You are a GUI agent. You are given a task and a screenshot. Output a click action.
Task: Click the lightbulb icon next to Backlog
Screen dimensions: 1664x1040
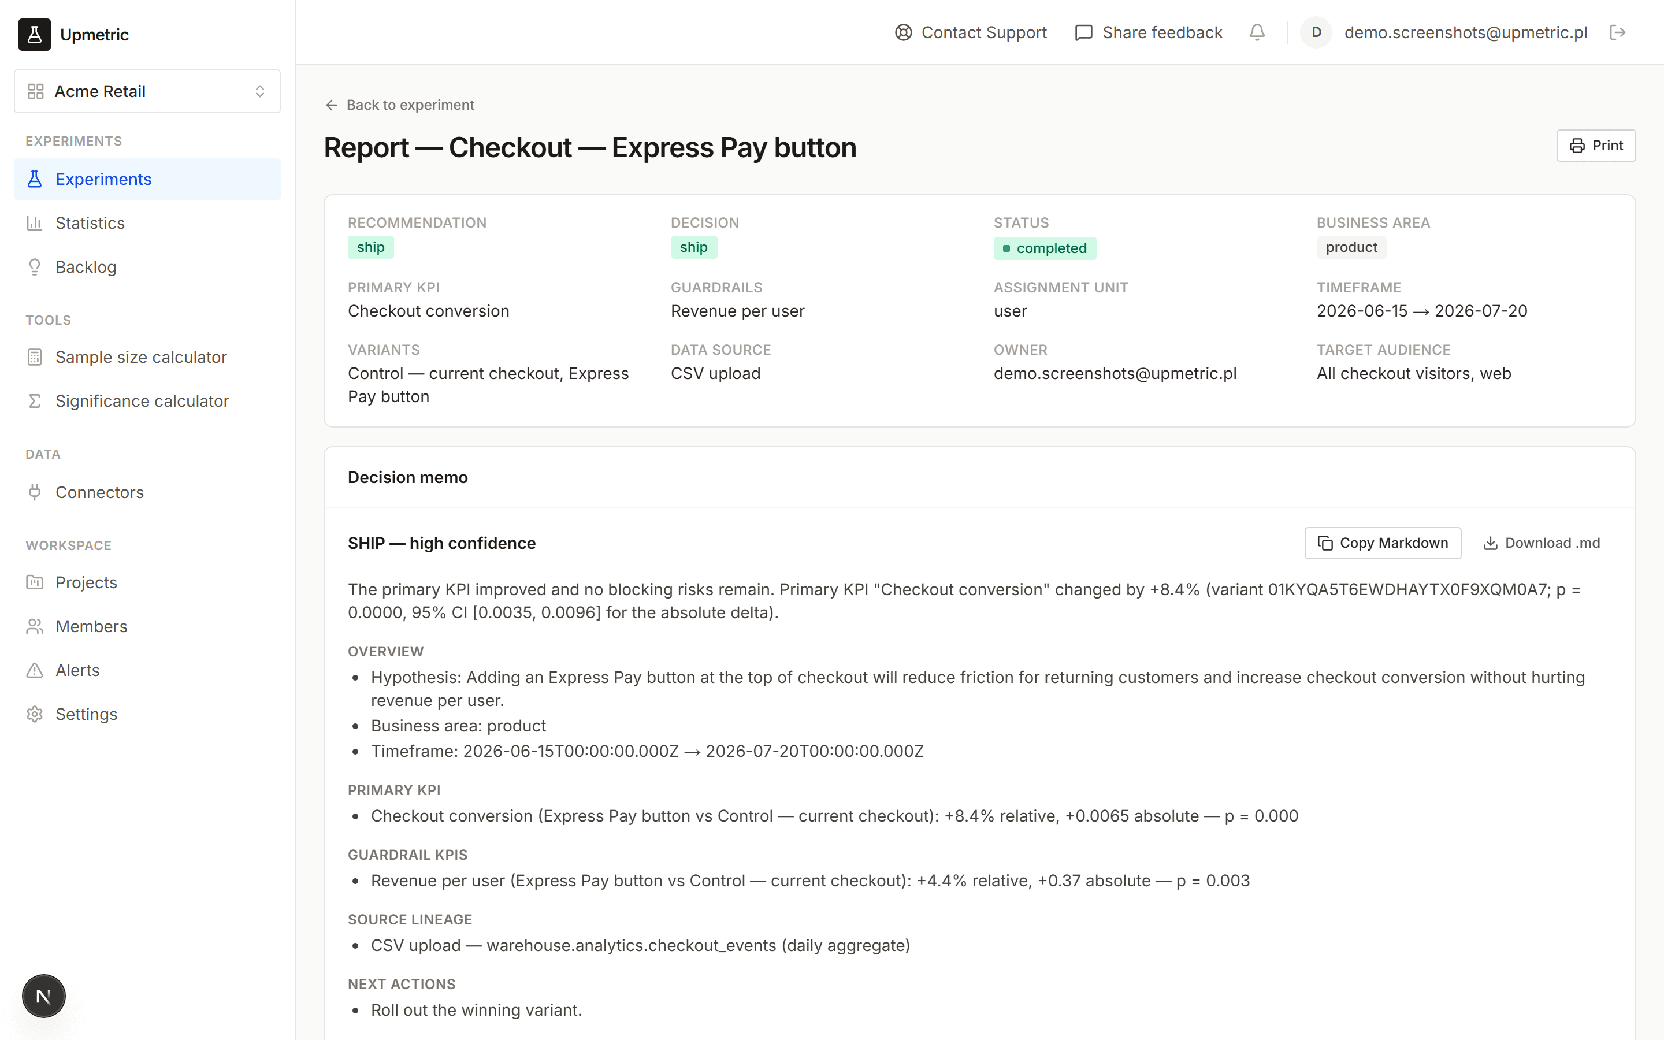(x=35, y=267)
